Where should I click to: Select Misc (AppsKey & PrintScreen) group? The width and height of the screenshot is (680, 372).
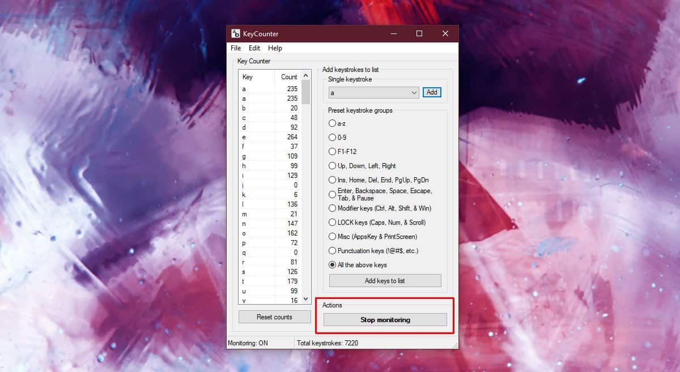coord(373,236)
